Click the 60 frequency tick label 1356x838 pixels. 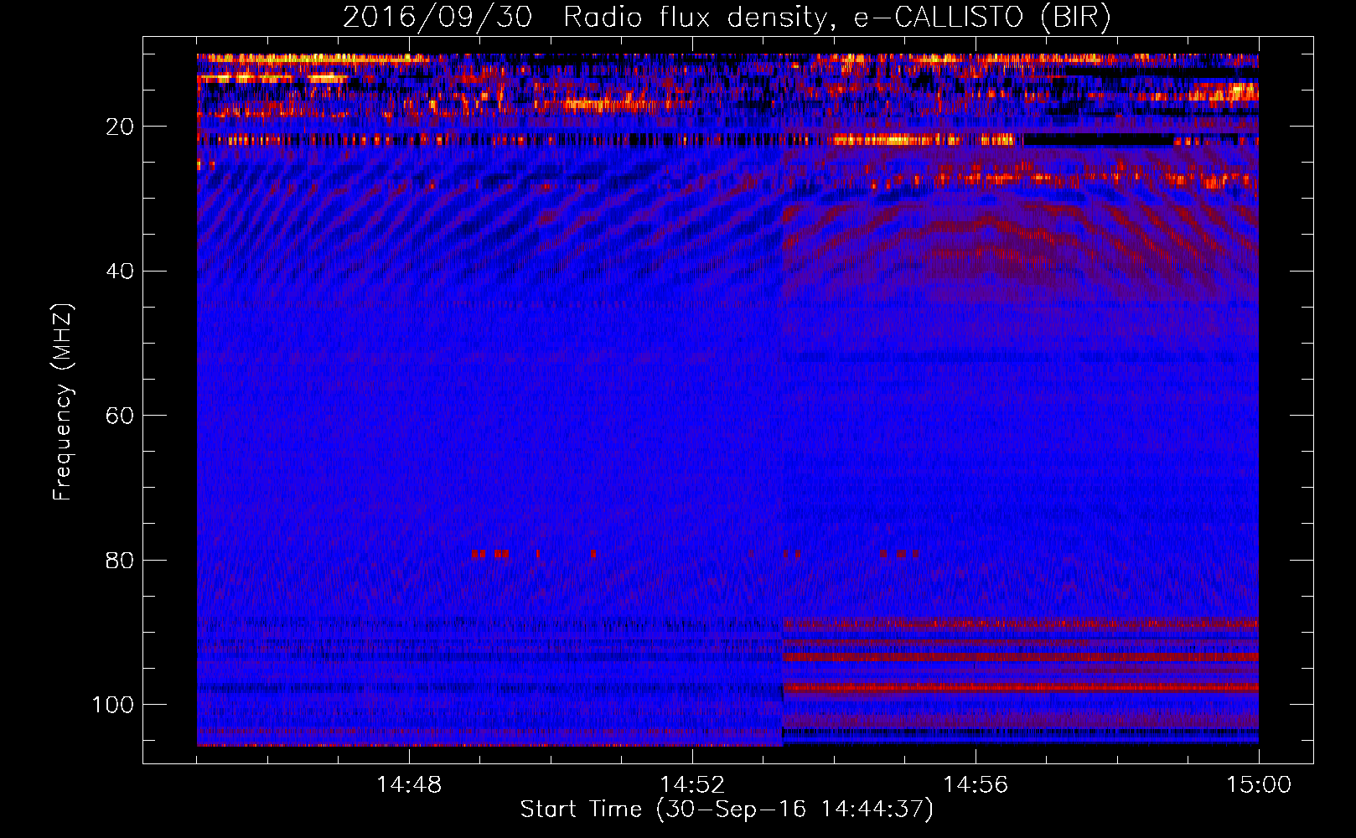pos(121,416)
